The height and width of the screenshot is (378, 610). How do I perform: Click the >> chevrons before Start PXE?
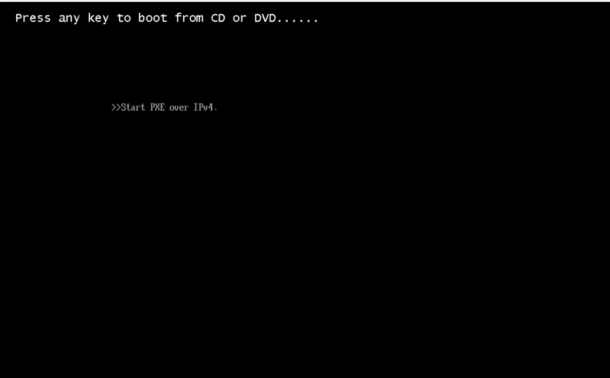click(x=116, y=107)
